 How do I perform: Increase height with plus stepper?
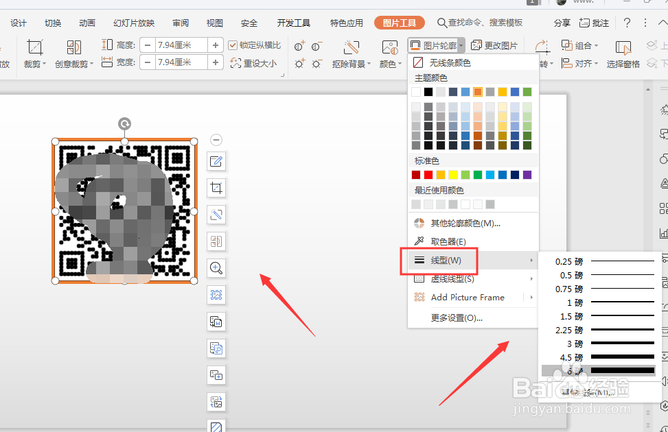[216, 45]
